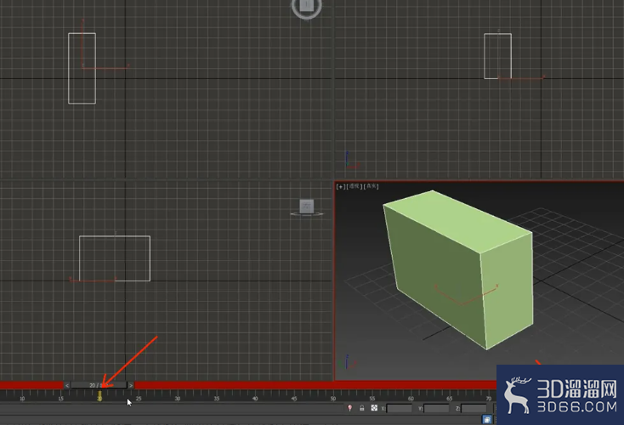Click the time slider showing frame 20
This screenshot has height=425, width=624.
click(99, 385)
